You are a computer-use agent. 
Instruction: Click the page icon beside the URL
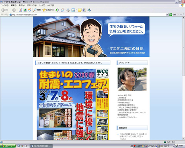[x=10, y=14]
